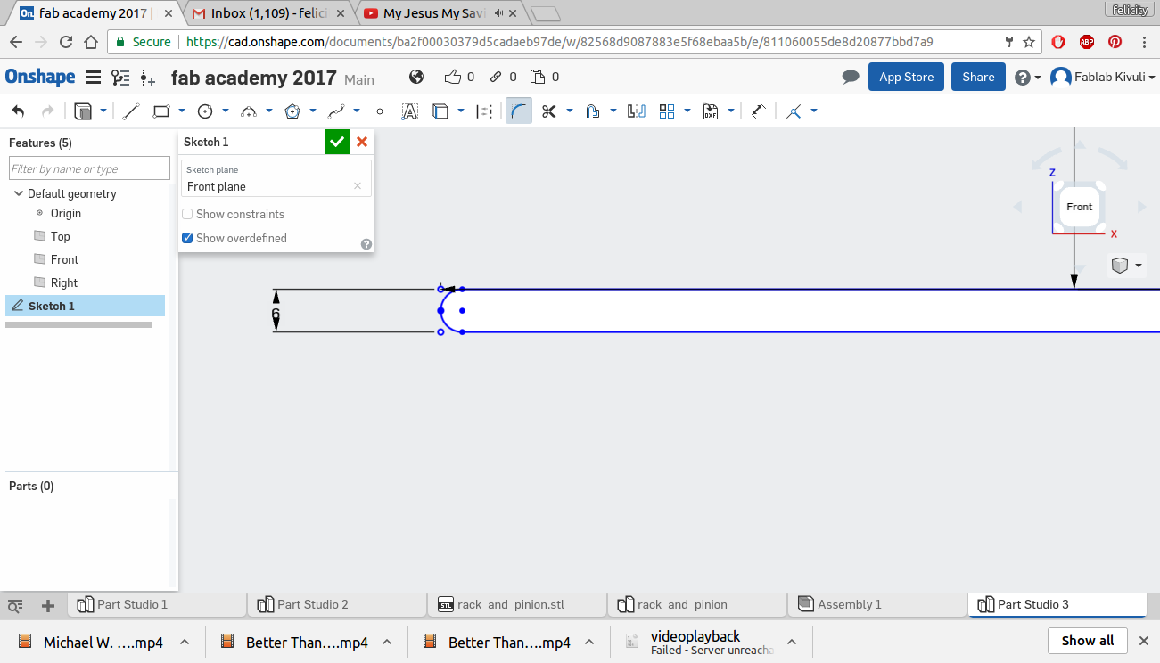
Task: Click the copy sketch/clipboard toolbar icon
Action: click(83, 111)
